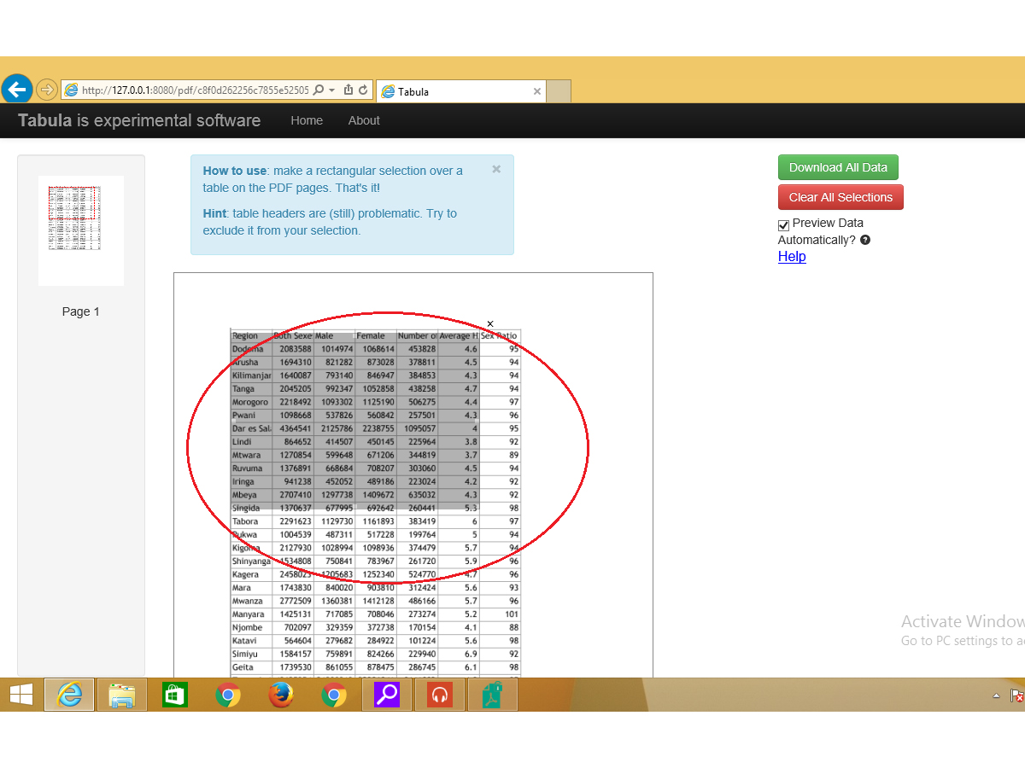Open File Explorer from the taskbar
This screenshot has height=768, width=1025.
tap(121, 695)
